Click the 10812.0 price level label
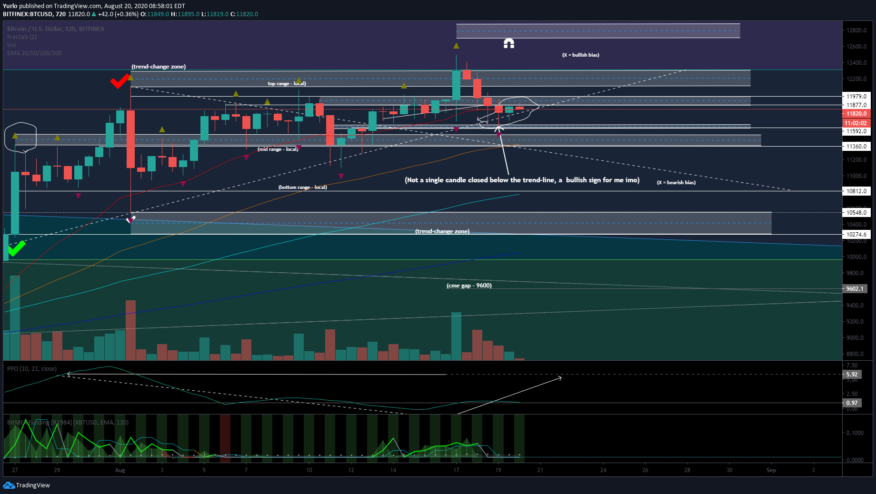 click(856, 191)
